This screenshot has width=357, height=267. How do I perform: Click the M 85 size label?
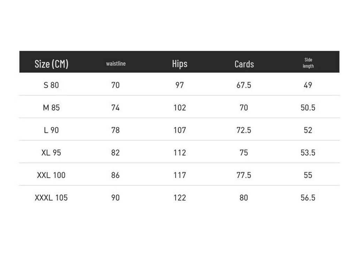(x=51, y=108)
